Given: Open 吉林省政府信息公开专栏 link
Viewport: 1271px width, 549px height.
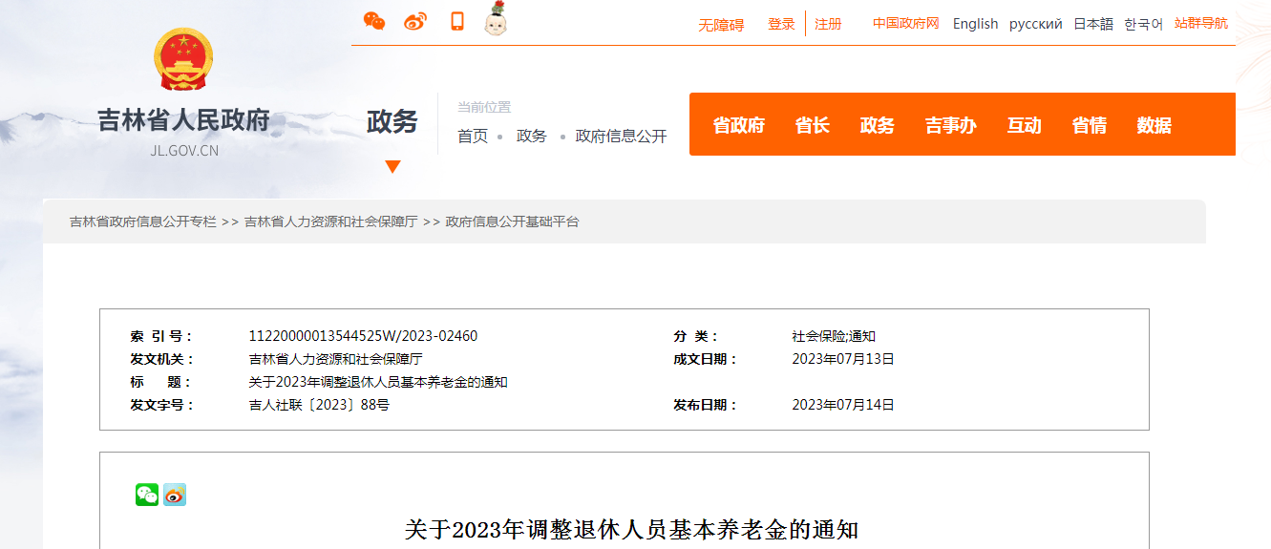Looking at the screenshot, I should [143, 222].
